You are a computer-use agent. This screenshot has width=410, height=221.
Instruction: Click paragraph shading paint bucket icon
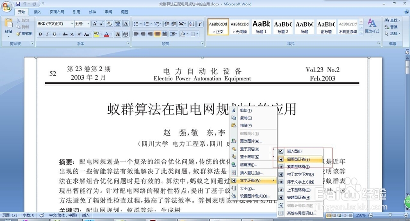183,34
